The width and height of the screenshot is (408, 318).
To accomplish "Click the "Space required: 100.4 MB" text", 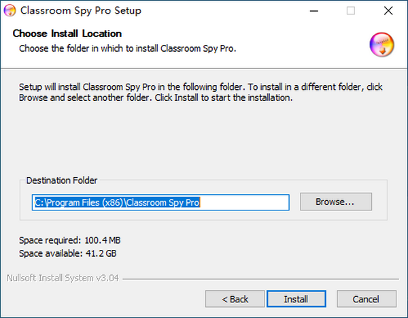I will tap(70, 240).
